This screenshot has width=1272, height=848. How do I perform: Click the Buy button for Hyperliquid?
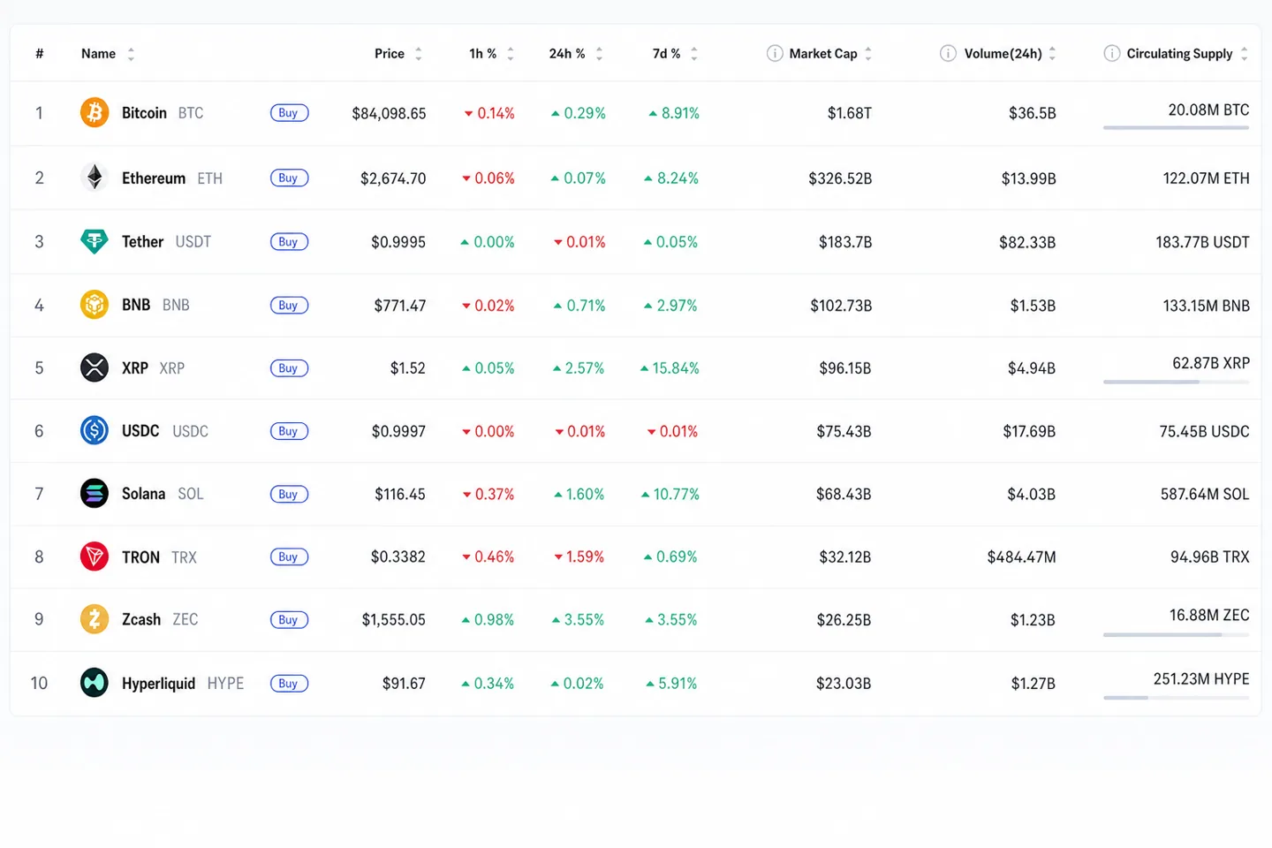[289, 683]
